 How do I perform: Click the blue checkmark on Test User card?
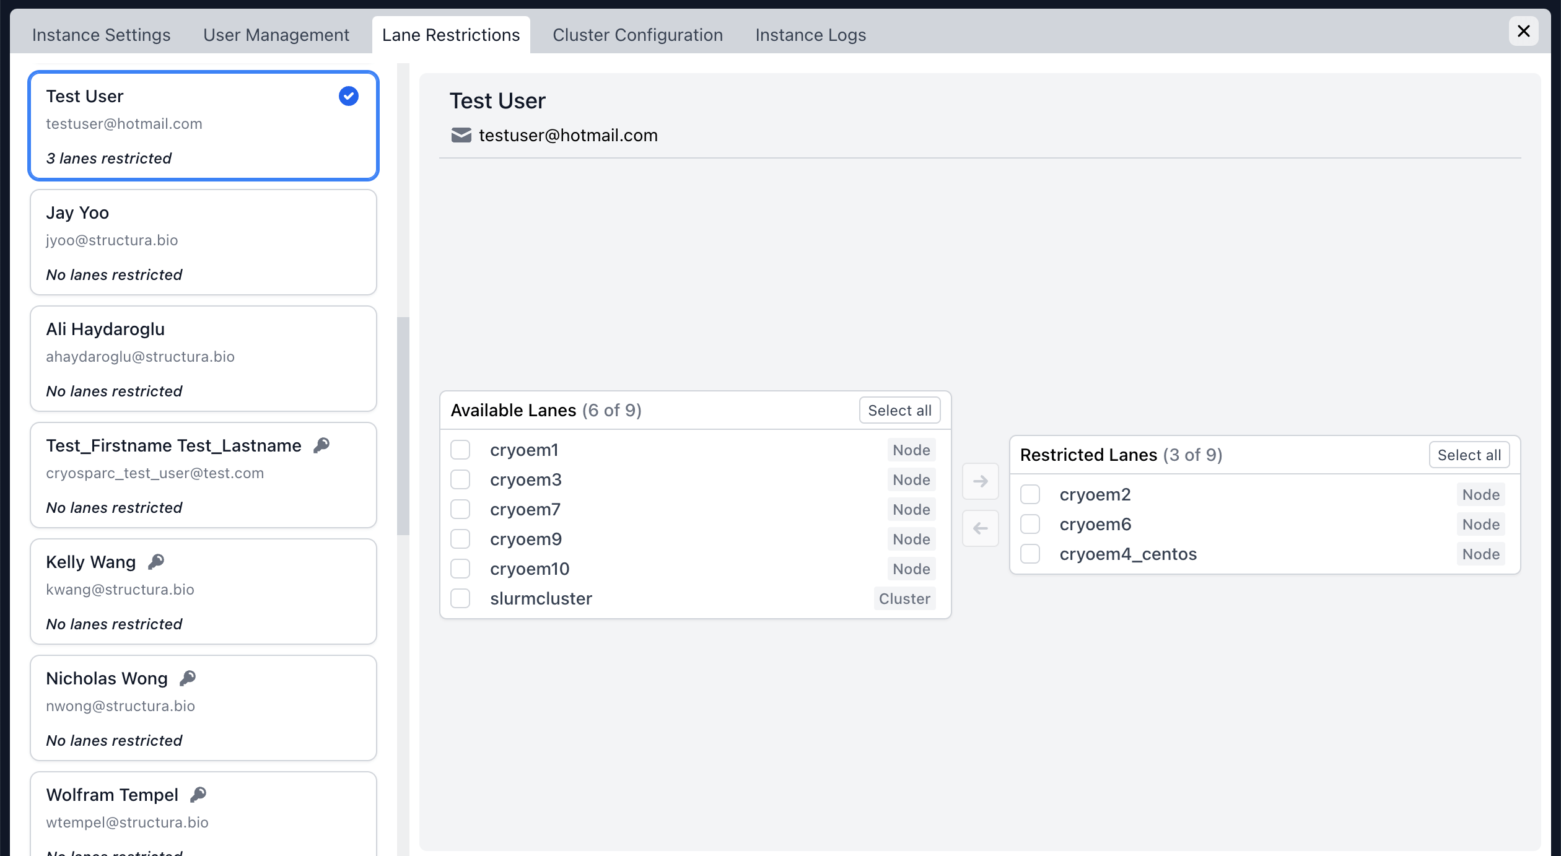pos(349,96)
